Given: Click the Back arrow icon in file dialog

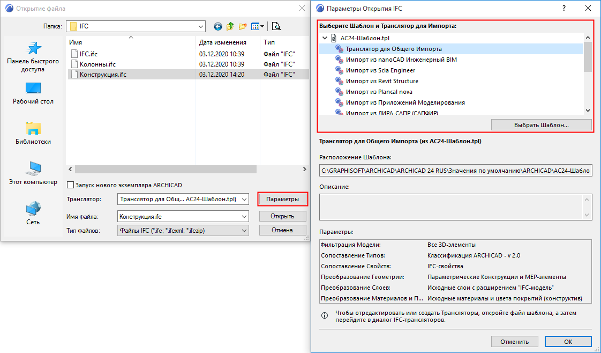Looking at the screenshot, I should tap(217, 26).
